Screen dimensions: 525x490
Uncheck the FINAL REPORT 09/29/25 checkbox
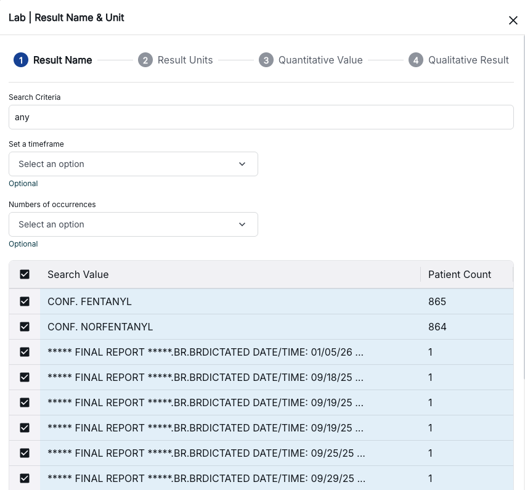click(25, 478)
